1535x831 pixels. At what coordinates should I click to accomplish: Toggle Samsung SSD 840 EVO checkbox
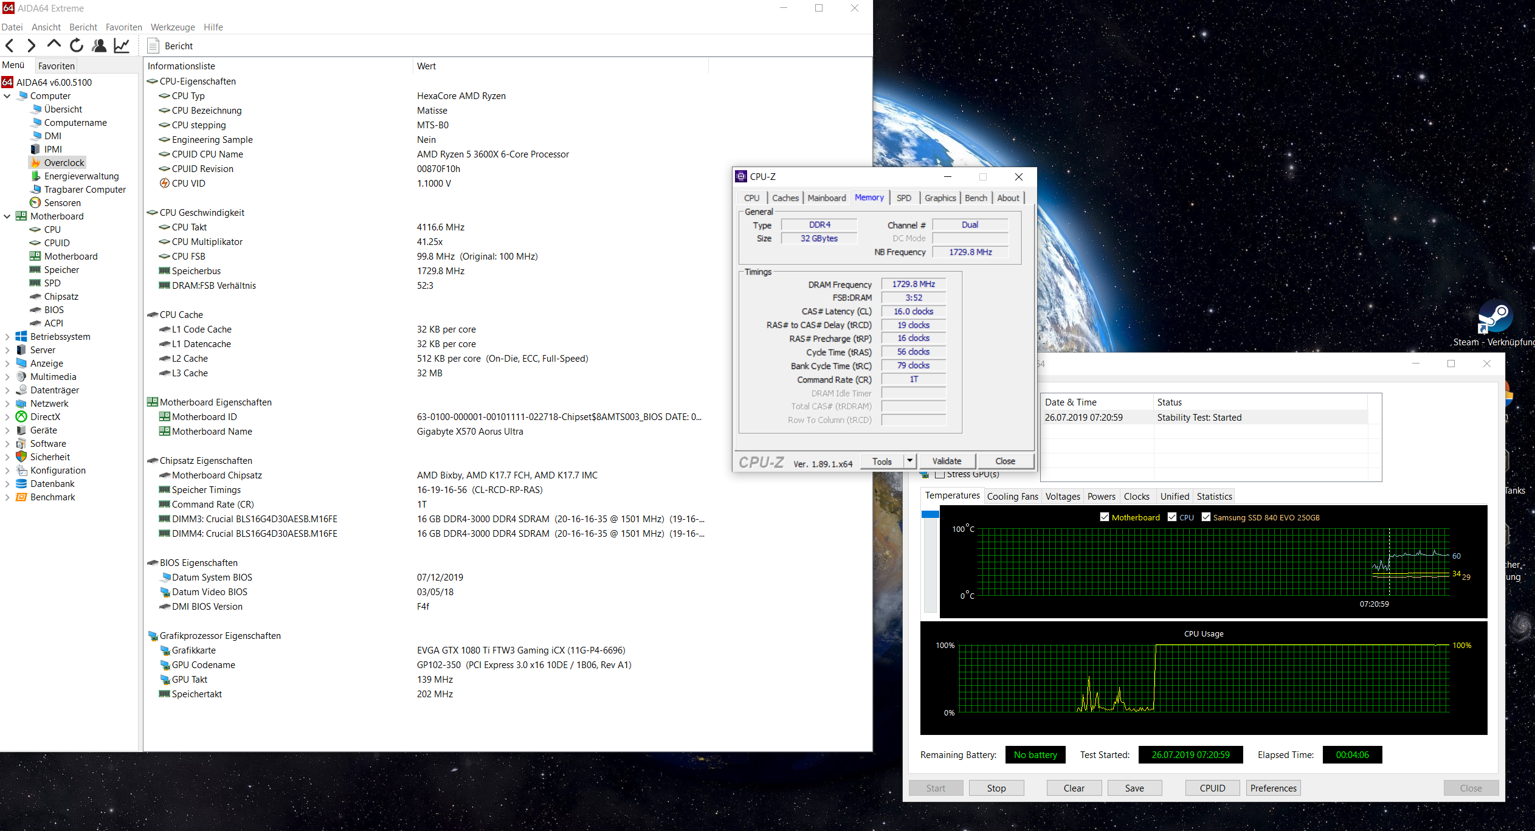[x=1206, y=517]
